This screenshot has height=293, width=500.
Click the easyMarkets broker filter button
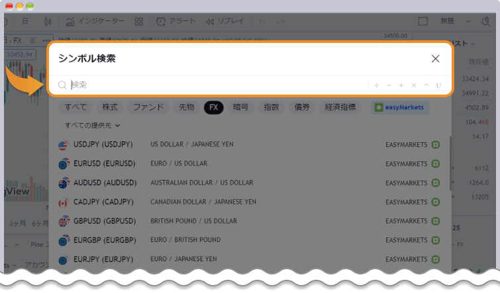point(400,107)
